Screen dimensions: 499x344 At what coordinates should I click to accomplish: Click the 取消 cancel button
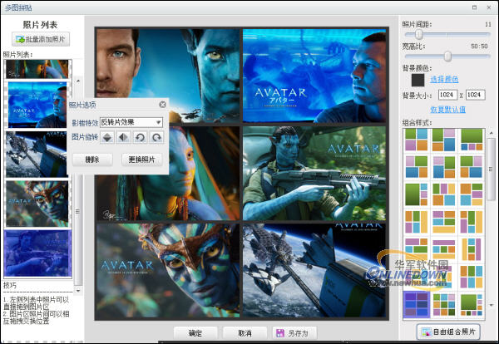point(245,333)
